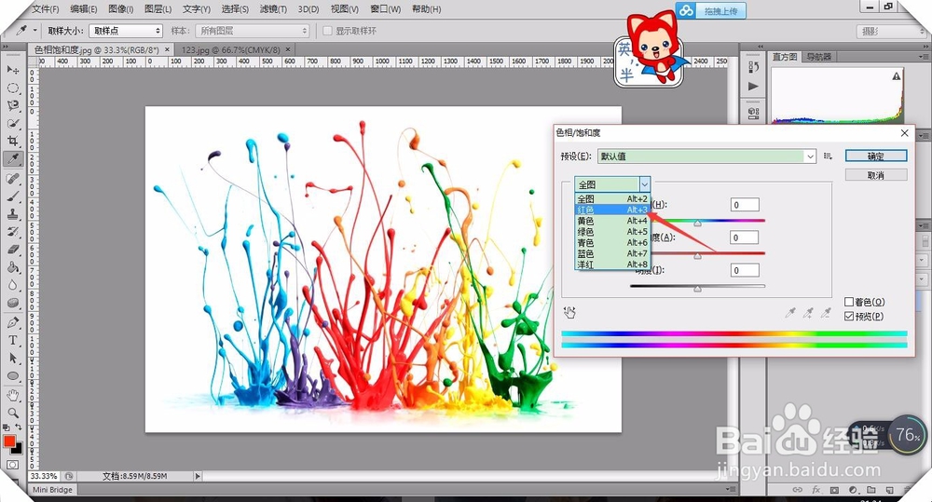
Task: Open preset options menu icon beside preset
Action: pos(828,156)
